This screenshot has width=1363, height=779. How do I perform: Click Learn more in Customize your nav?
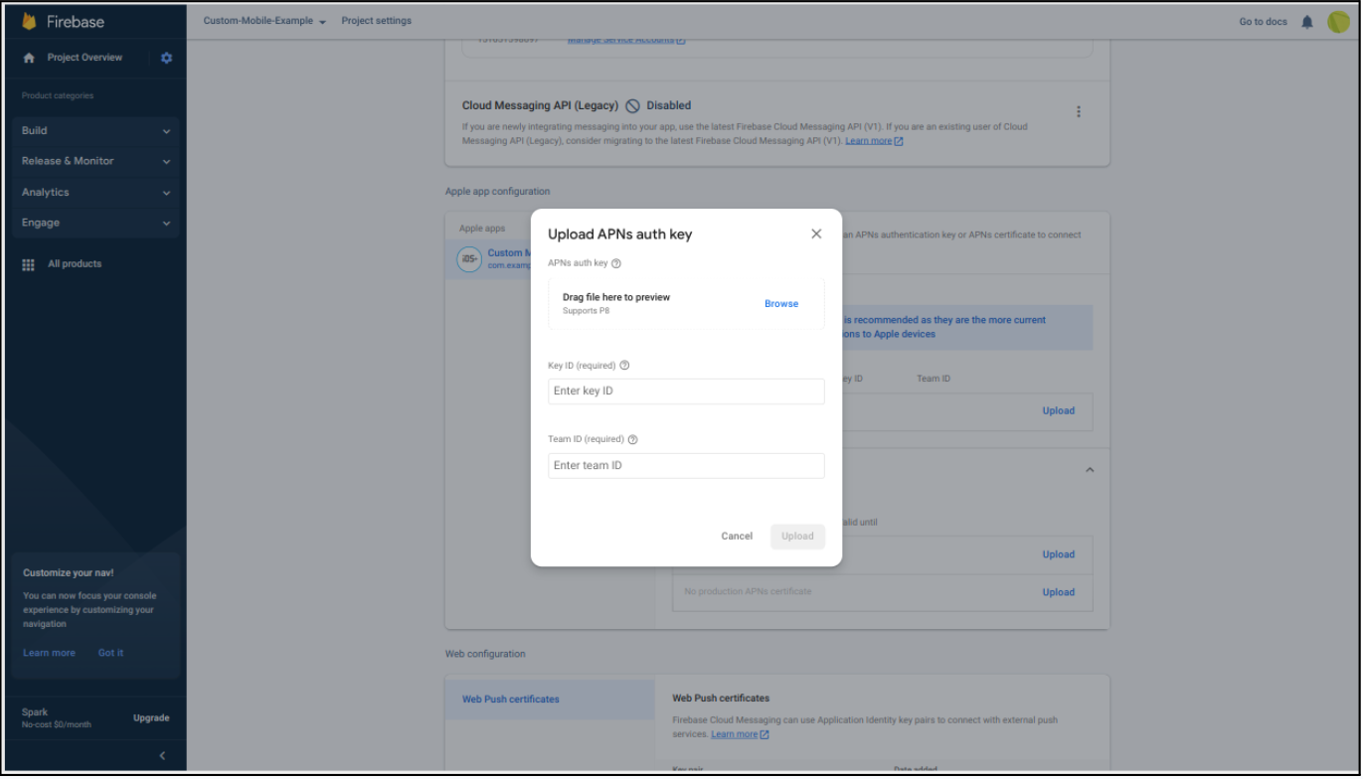(49, 653)
